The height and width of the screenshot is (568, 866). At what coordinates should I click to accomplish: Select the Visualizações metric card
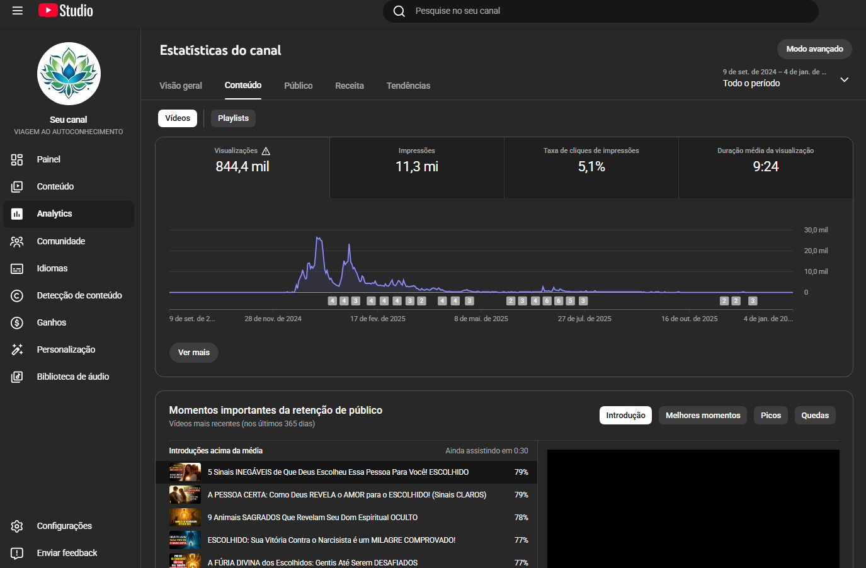[x=242, y=168]
